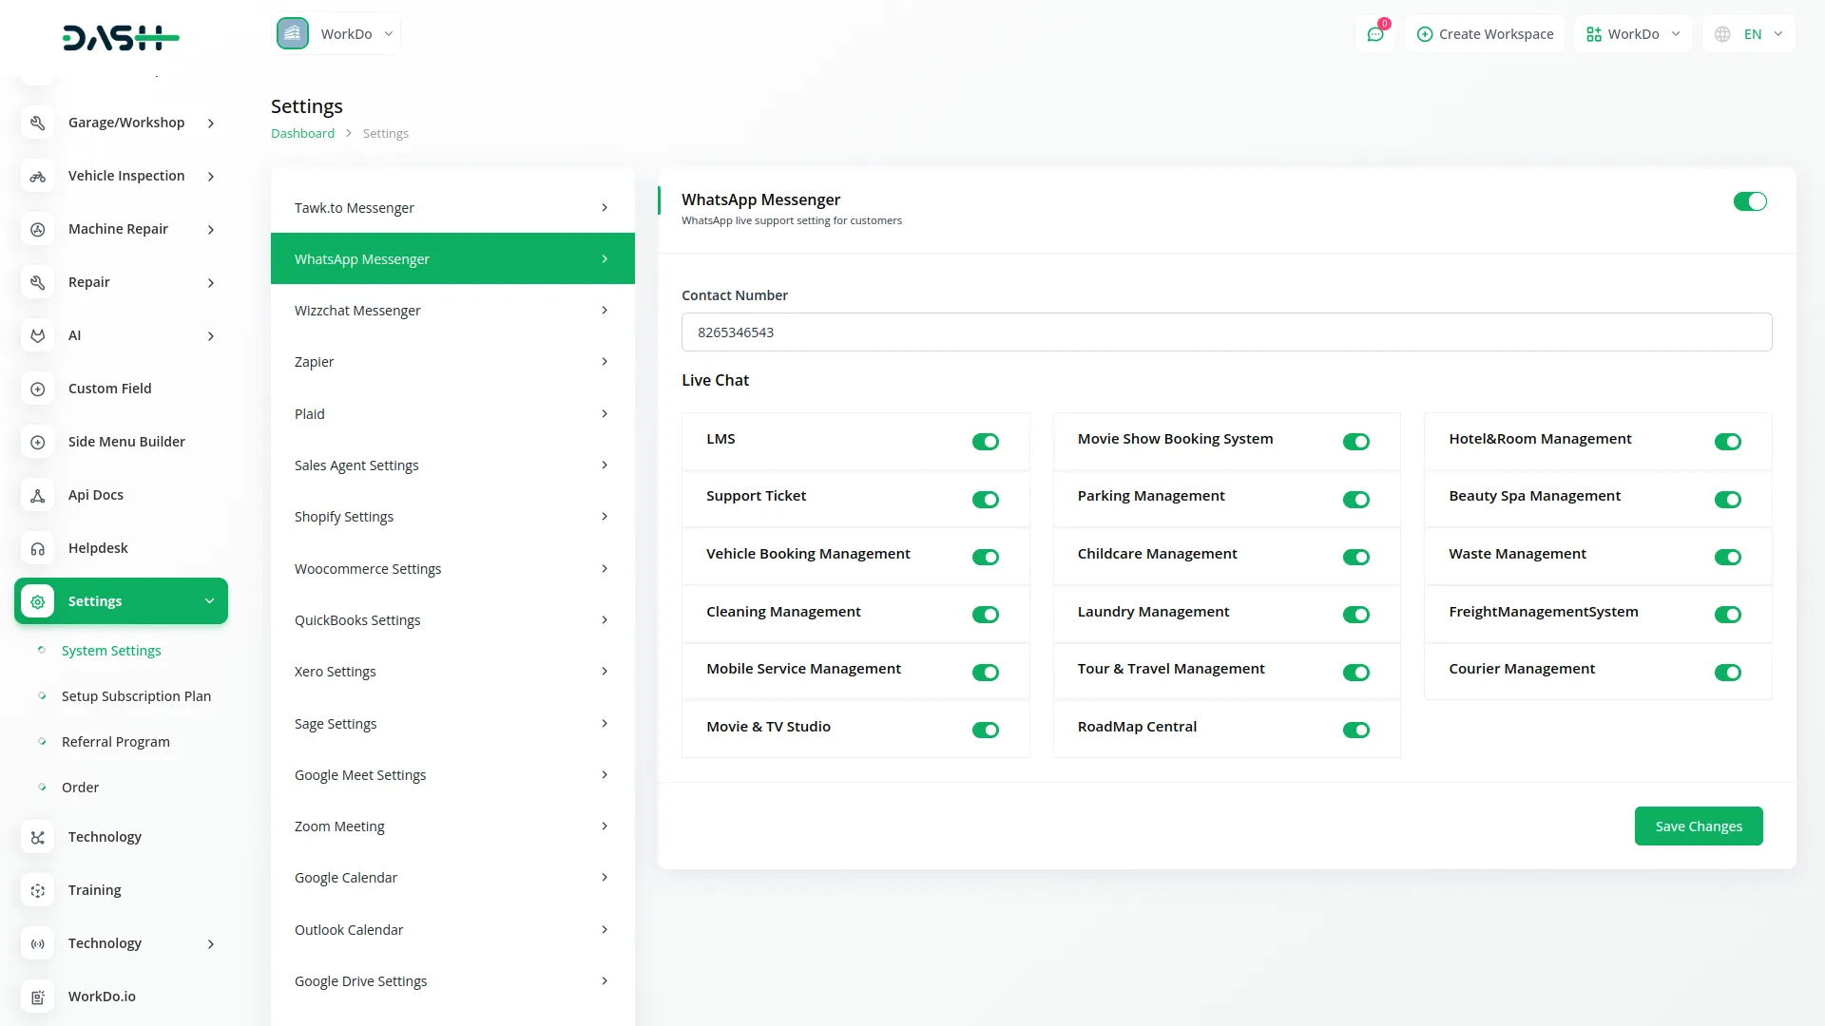The height and width of the screenshot is (1026, 1825).
Task: Click the AI sidebar icon
Action: pos(38,335)
